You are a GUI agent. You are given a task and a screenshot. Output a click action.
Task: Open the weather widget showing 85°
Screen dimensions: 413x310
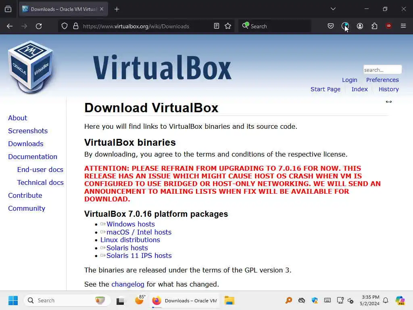140,300
